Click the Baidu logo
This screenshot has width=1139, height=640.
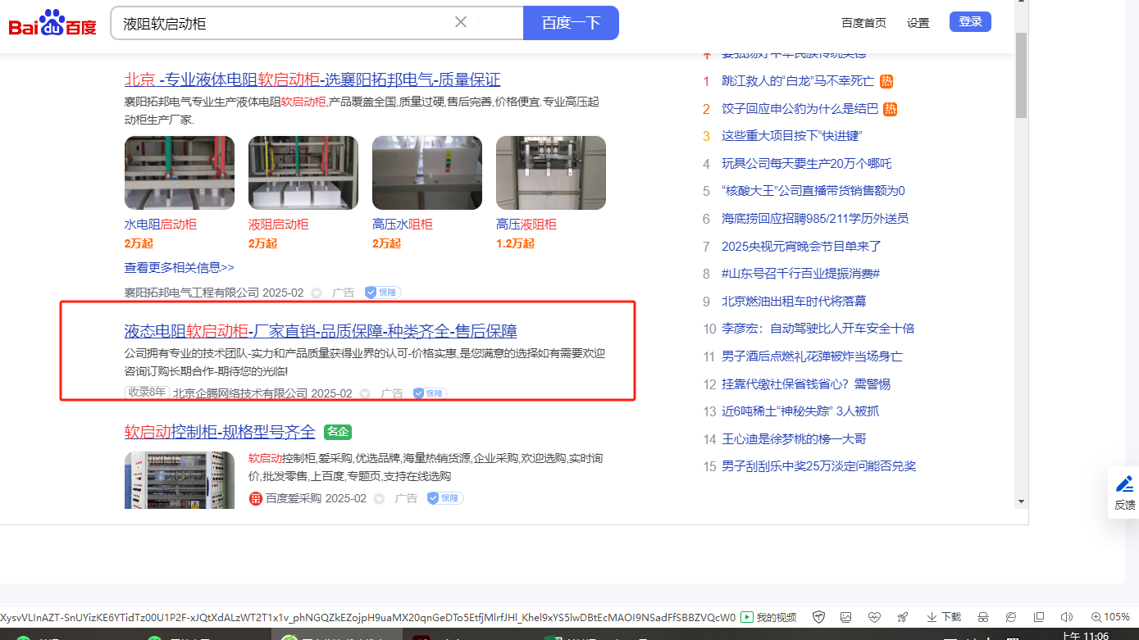52,23
